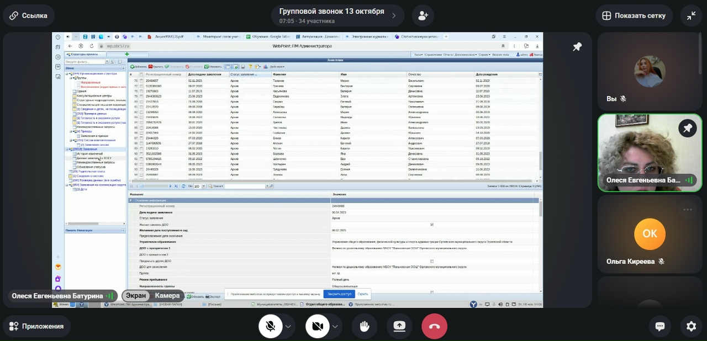Screen dimensions: 707x341
Task: Switch to the Камера view
Action: pyautogui.click(x=167, y=296)
